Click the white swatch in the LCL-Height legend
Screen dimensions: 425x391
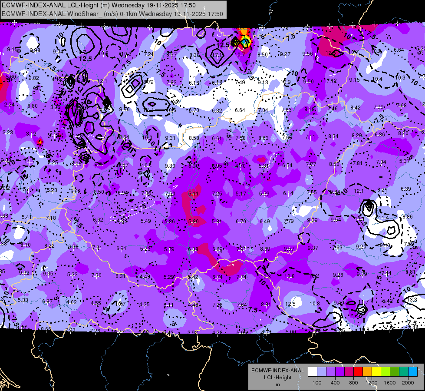click(x=313, y=372)
